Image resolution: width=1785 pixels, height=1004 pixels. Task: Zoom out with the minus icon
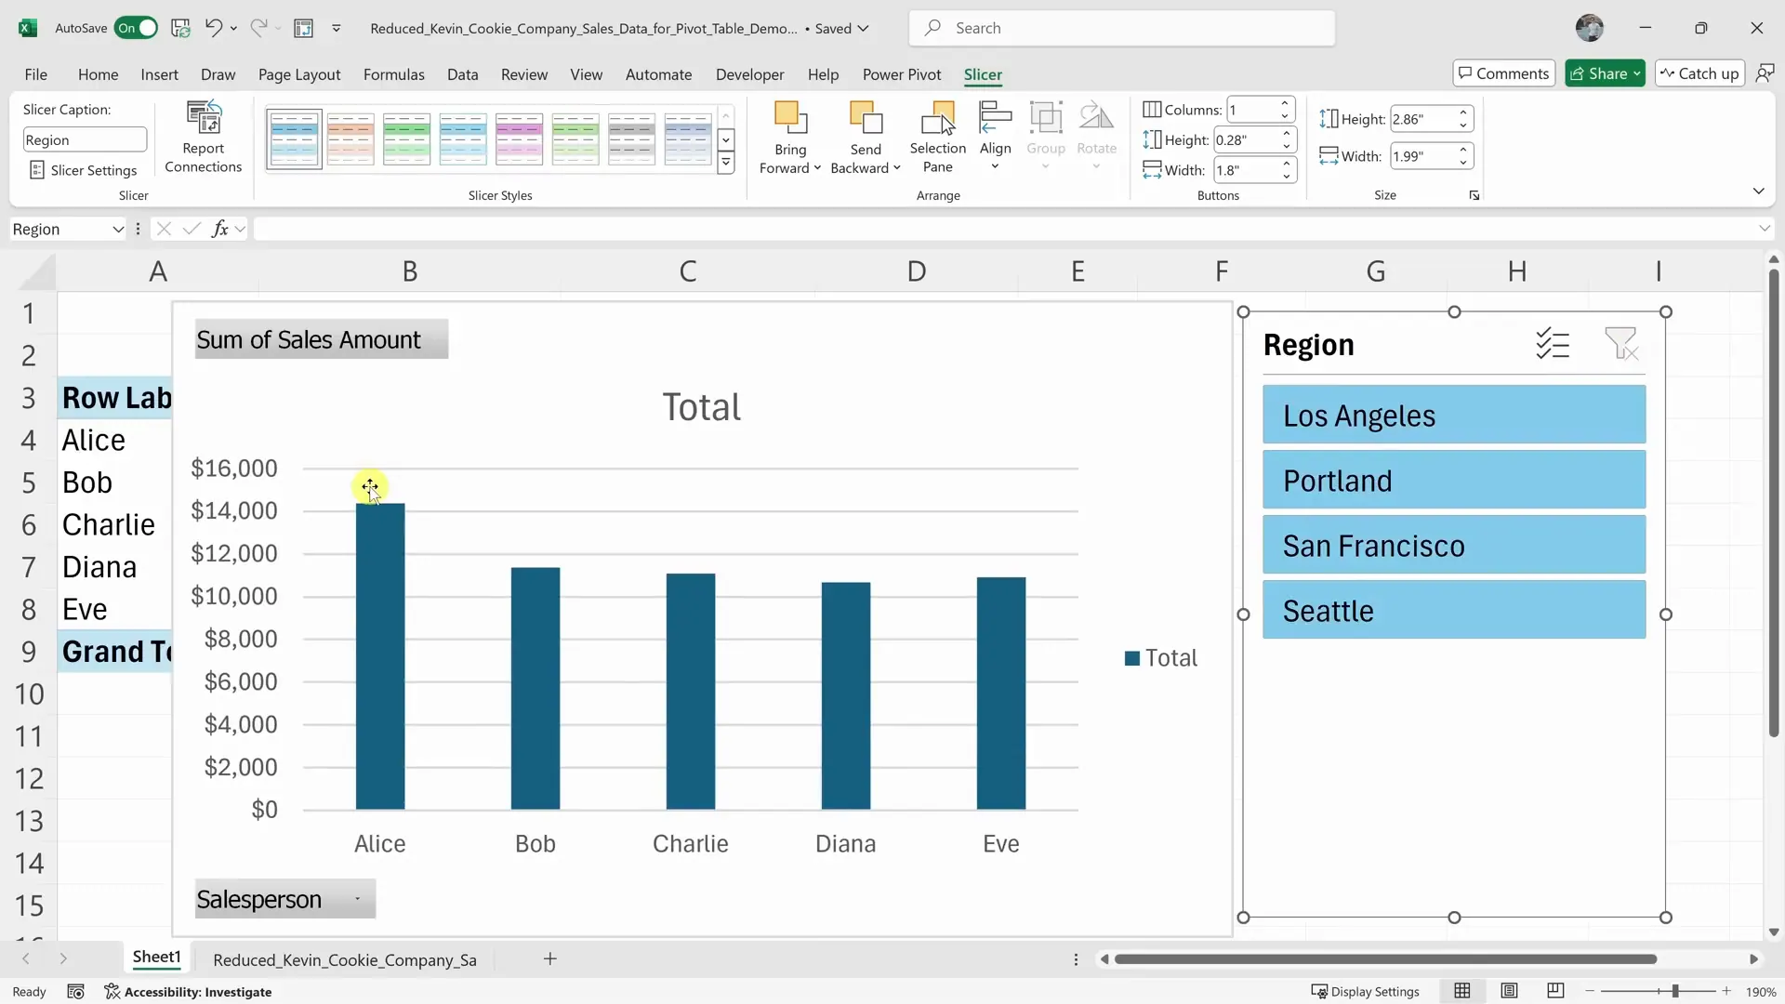click(1590, 991)
